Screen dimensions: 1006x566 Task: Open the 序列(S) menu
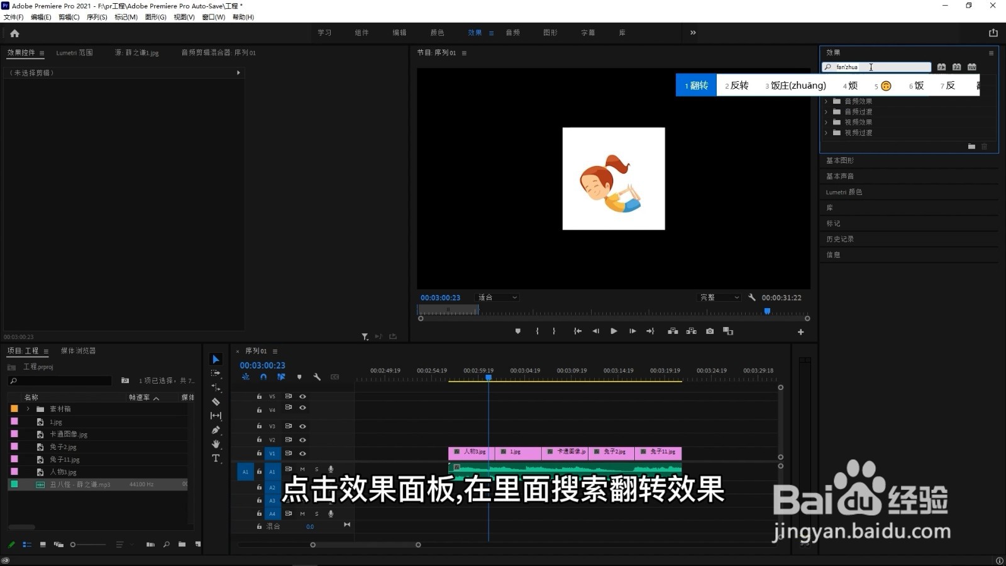(97, 17)
